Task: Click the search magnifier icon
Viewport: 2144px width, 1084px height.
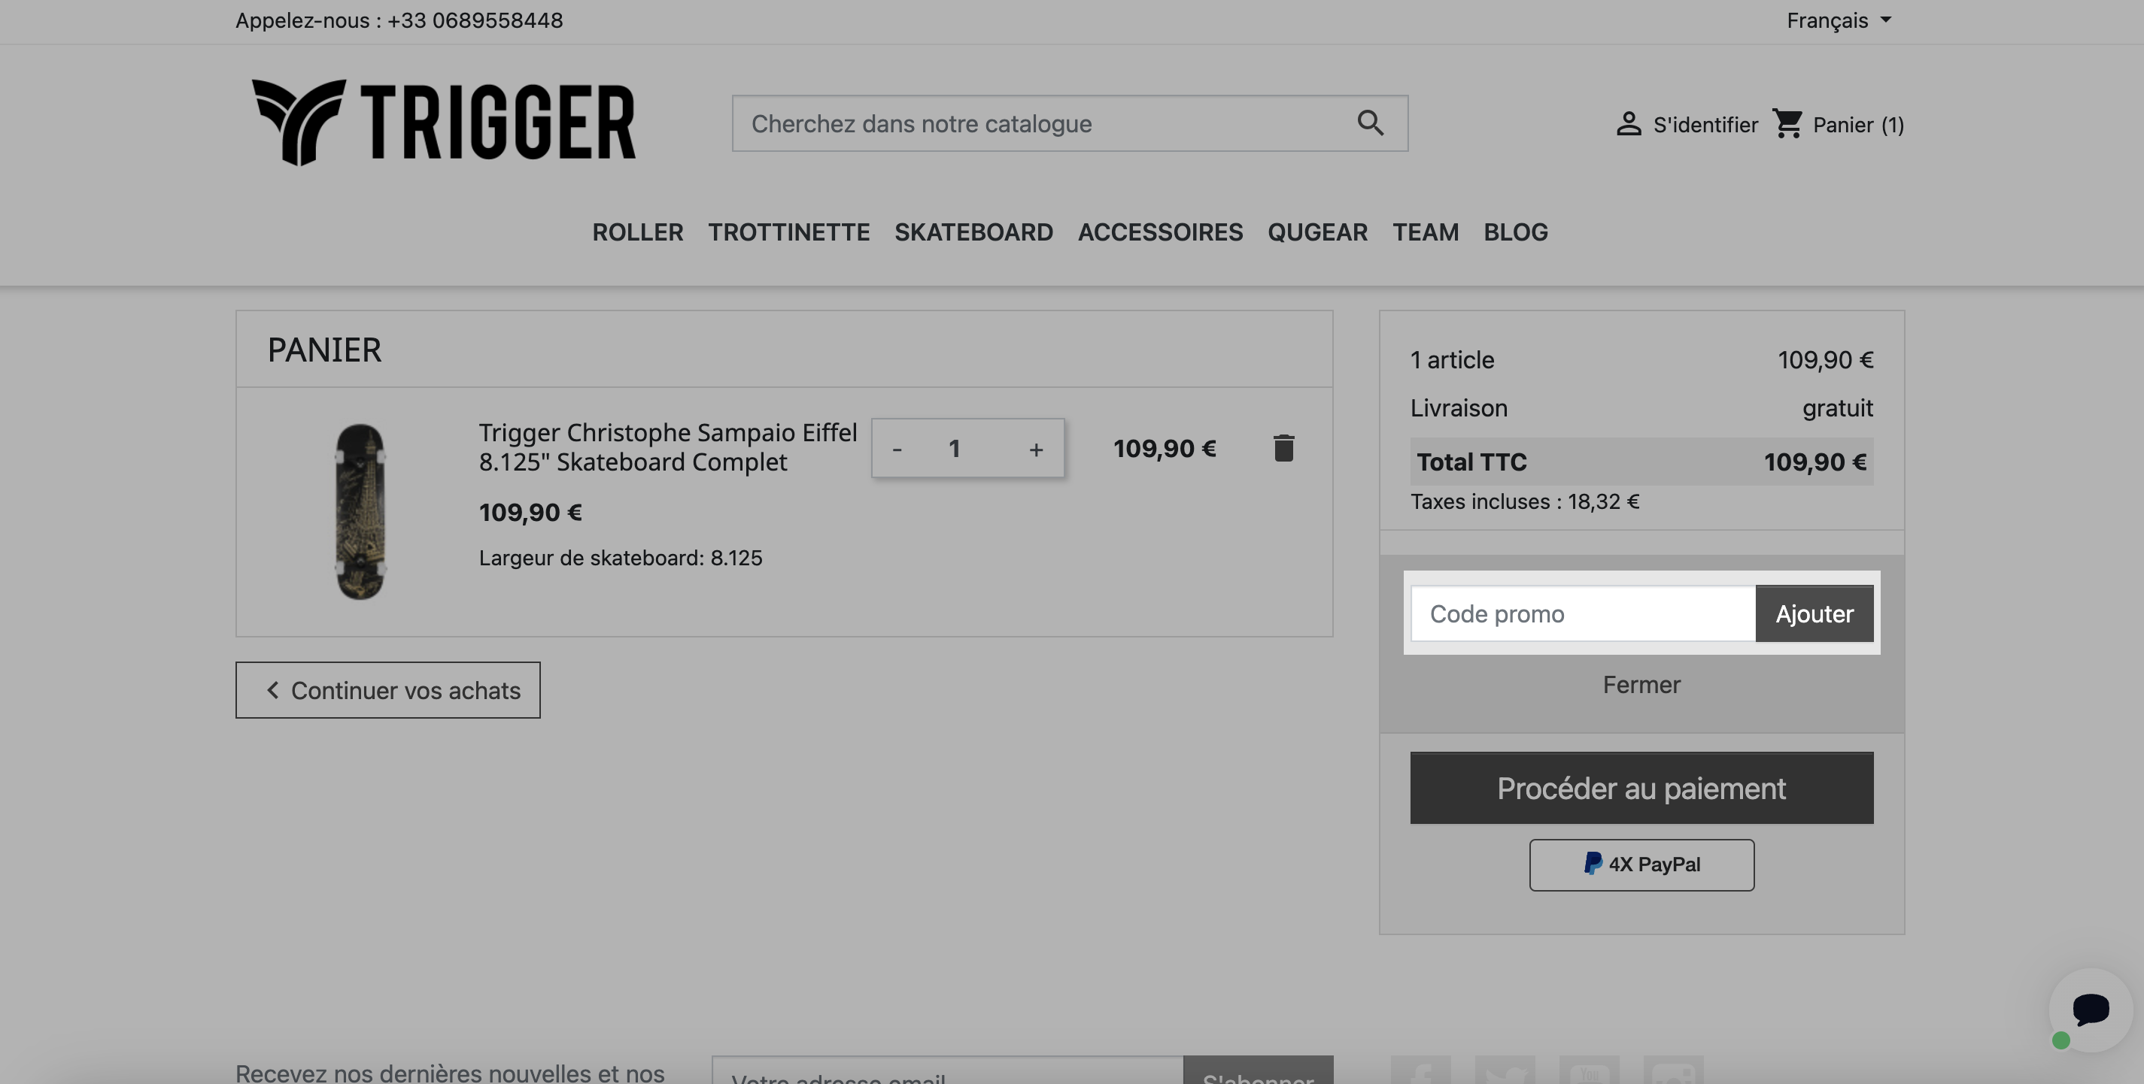Action: coord(1370,123)
